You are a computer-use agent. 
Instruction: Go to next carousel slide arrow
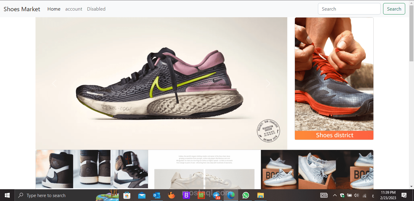[x=268, y=83]
